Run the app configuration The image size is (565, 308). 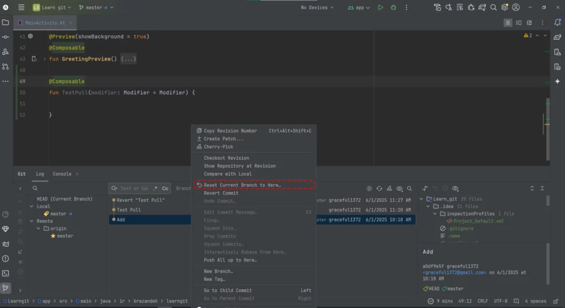(x=380, y=7)
